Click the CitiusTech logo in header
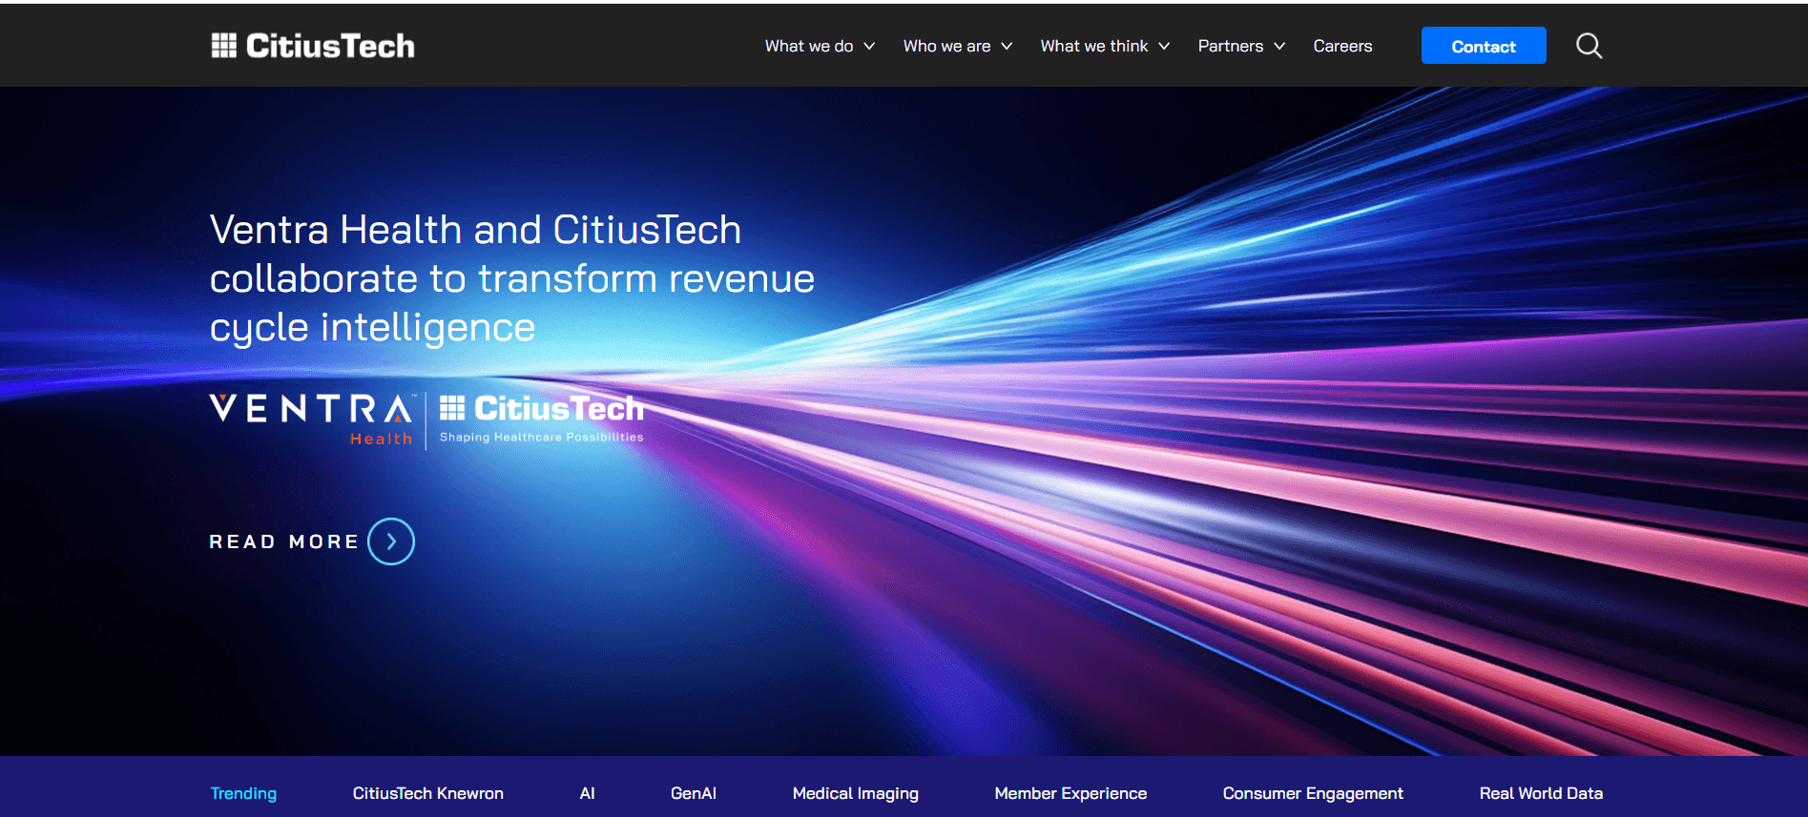The image size is (1808, 817). 313,46
